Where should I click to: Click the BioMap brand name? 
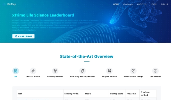point(12,4)
